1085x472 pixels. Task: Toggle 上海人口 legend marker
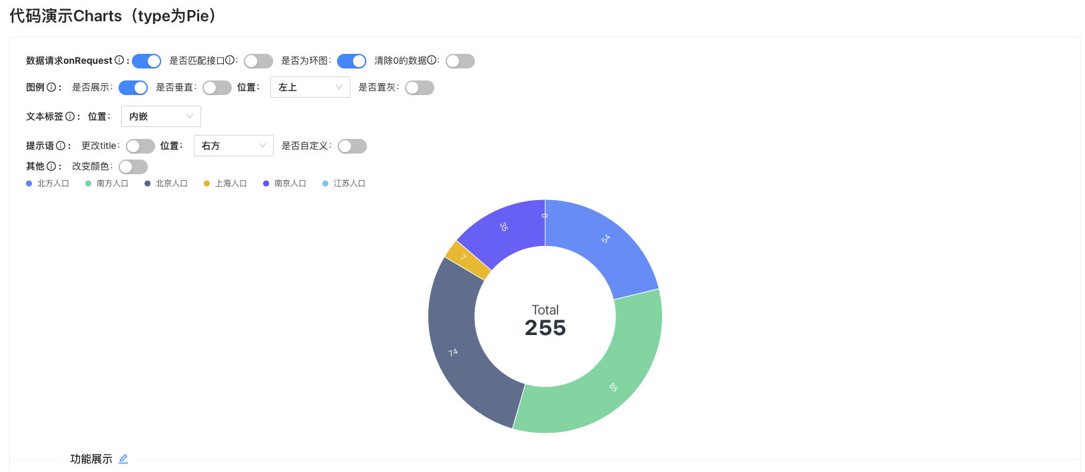point(206,183)
